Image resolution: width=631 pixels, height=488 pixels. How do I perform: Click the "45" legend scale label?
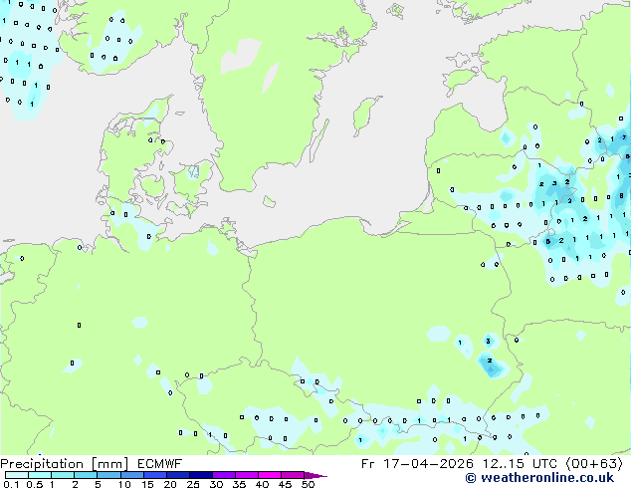[285, 484]
